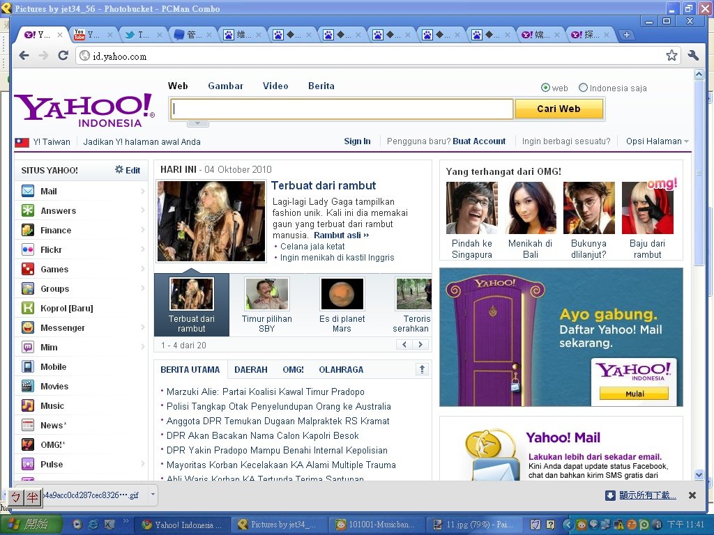Image resolution: width=714 pixels, height=535 pixels.
Task: Show next featured stories with right arrow
Action: (x=420, y=344)
